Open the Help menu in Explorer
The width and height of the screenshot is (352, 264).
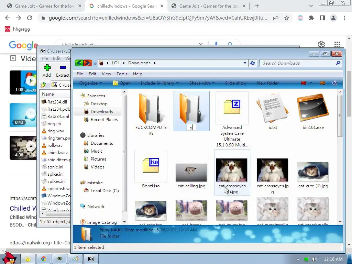(137, 74)
